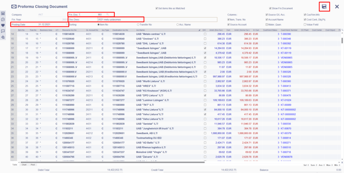Select 'Transfer No' sorting radio button

(x=138, y=24)
